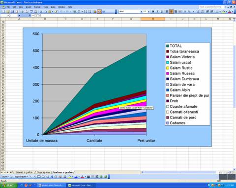Select the Oval drawing tool

pyautogui.click(x=43, y=177)
